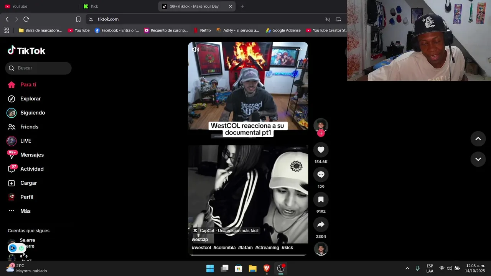The height and width of the screenshot is (276, 491).
Task: Open creator avatar above the like button
Action: (x=321, y=125)
